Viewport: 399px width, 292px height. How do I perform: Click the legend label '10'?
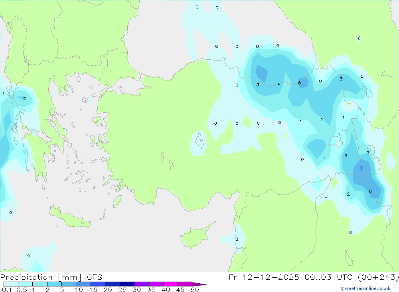point(79,290)
